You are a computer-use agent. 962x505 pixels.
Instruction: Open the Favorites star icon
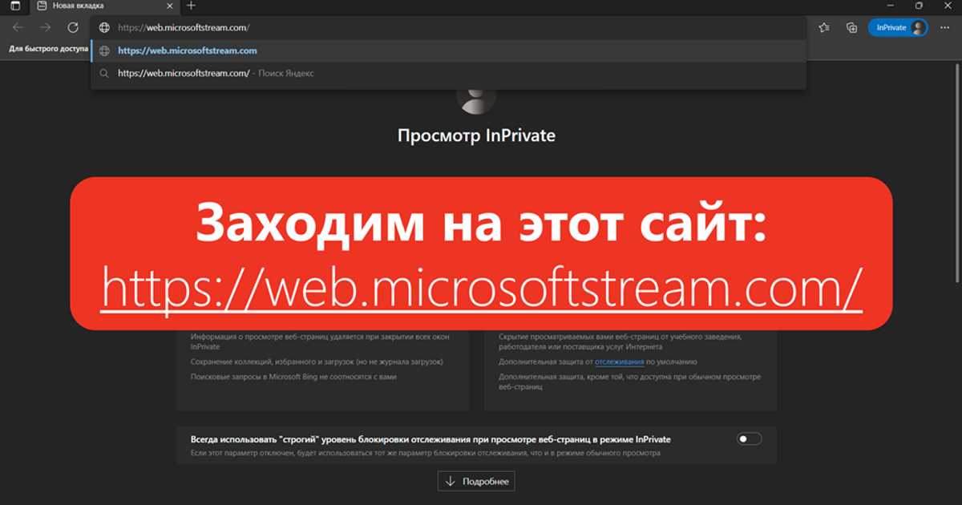pos(824,27)
